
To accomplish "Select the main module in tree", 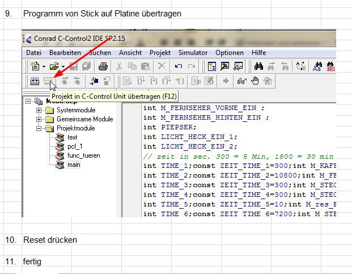I will (x=74, y=165).
